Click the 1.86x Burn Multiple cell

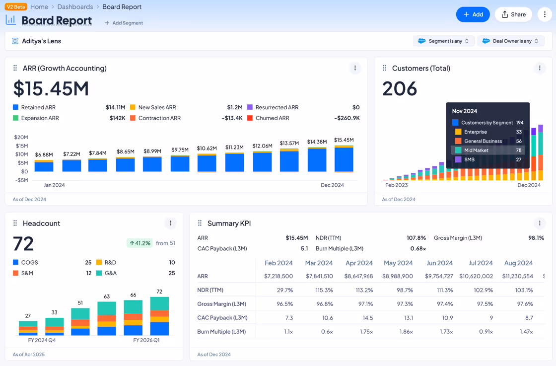coord(406,332)
